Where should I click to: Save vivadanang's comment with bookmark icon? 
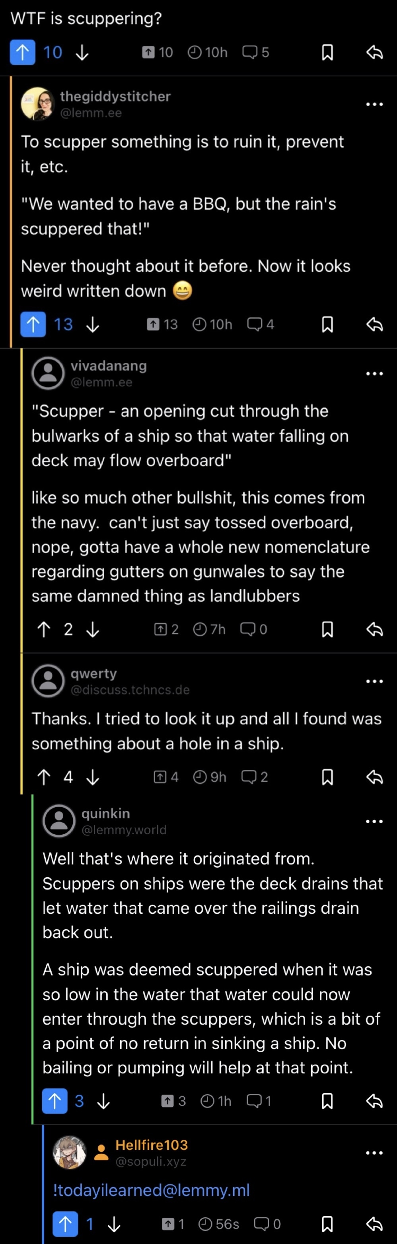tap(327, 629)
